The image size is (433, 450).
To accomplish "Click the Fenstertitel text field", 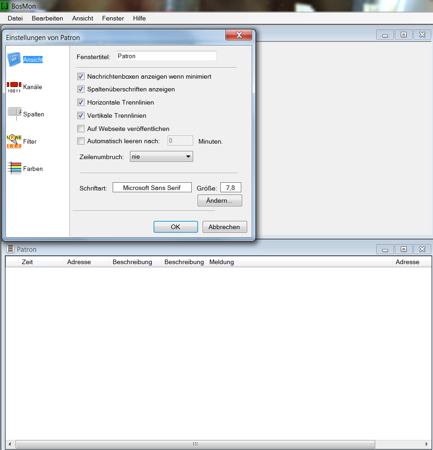I will 166,56.
